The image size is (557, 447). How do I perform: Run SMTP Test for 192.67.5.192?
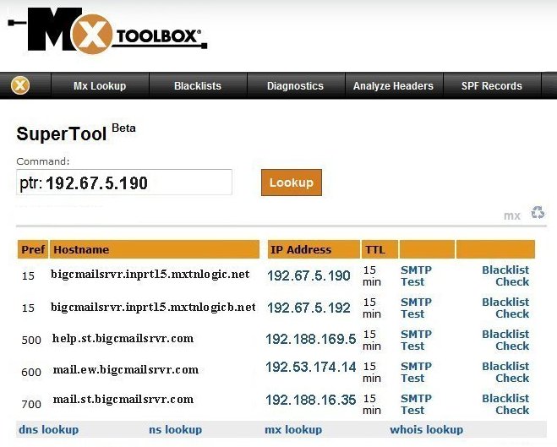point(416,308)
